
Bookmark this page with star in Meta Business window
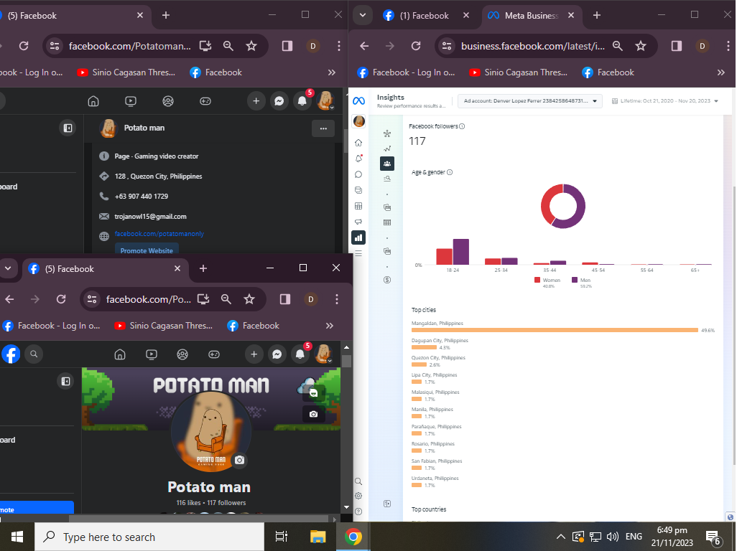pyautogui.click(x=641, y=45)
